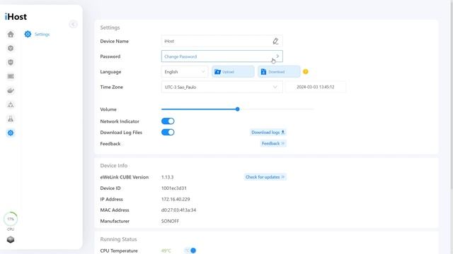Select the Settings menu entry
The height and width of the screenshot is (254, 453).
pyautogui.click(x=38, y=35)
